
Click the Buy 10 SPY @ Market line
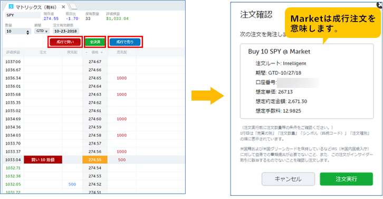coord(279,52)
